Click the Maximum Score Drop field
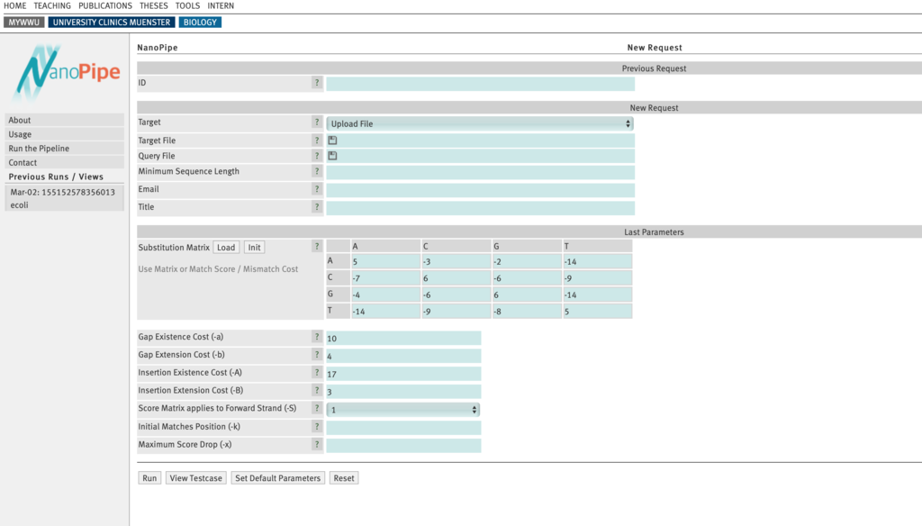The image size is (922, 526). click(x=403, y=446)
